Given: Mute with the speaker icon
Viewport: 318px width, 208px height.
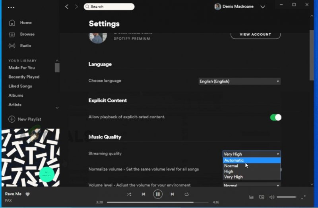Looking at the screenshot, I should point(272,197).
